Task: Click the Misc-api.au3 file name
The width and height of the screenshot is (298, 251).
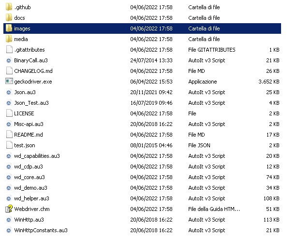Action: click(29, 124)
